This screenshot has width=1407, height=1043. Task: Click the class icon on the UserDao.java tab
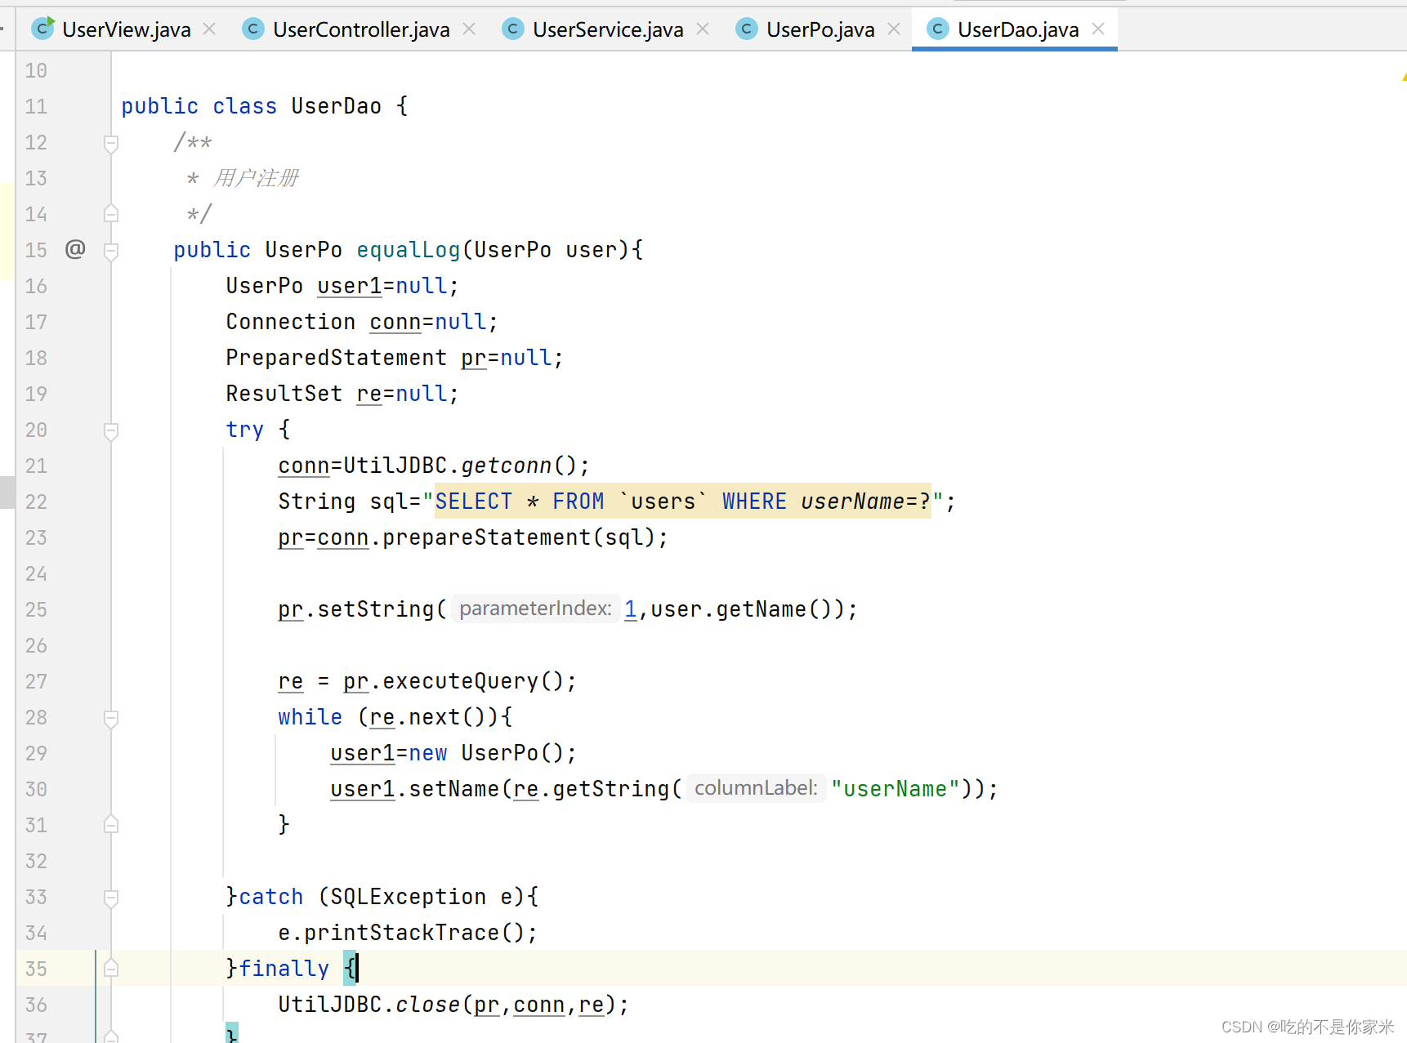[937, 29]
